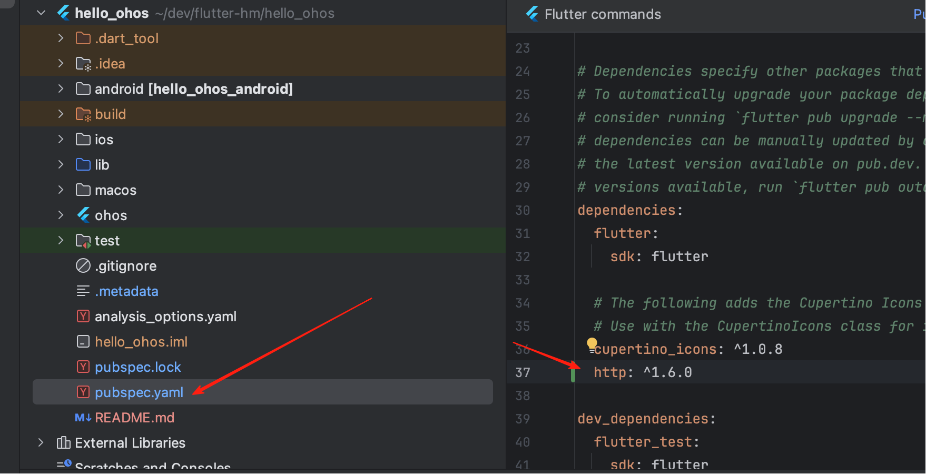Select the .metadata file

click(126, 291)
